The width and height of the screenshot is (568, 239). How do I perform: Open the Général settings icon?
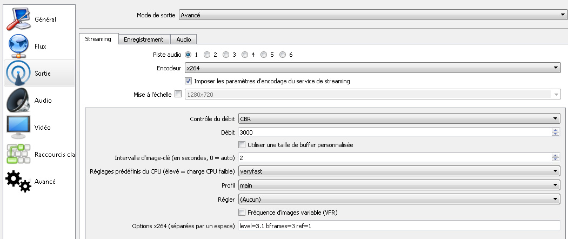pos(18,19)
